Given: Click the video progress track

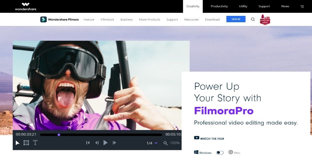Looking at the screenshot, I should pos(101,135).
